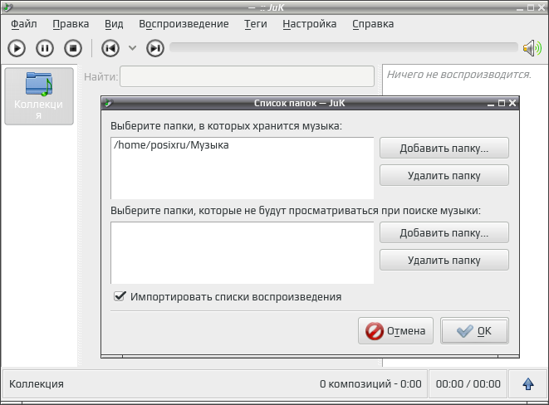Select the Коллекция sidebar icon
Screen dimensions: 549x405
point(39,95)
